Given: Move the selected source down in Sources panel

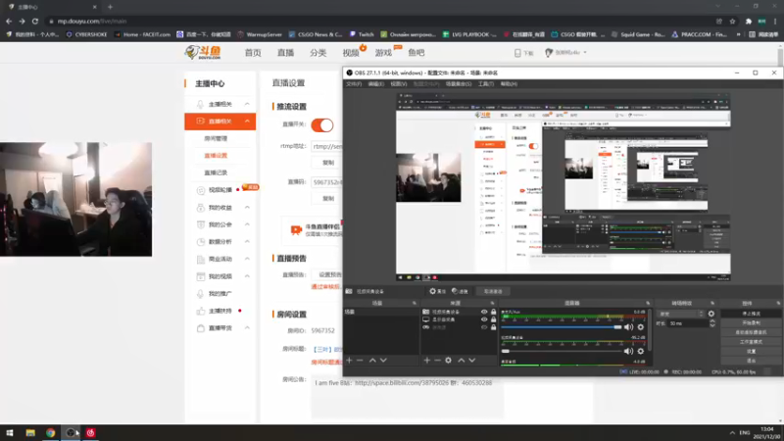Looking at the screenshot, I should 472,360.
